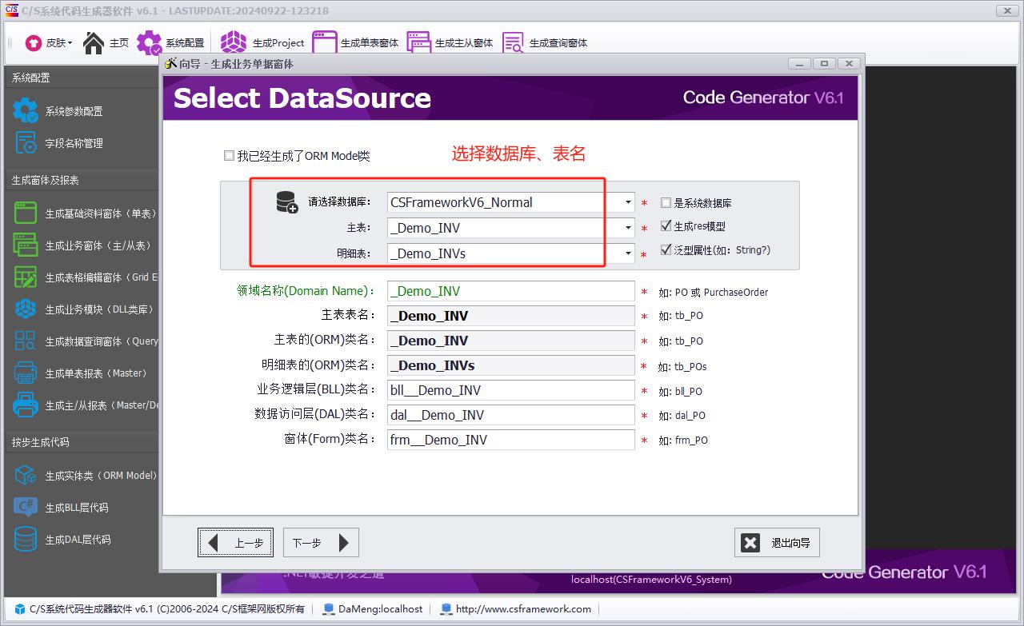
Task: Open the 生成单表窗体 toolbar icon
Action: point(324,42)
